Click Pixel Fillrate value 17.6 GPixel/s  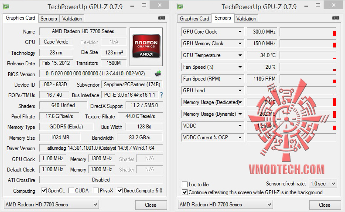point(59,116)
